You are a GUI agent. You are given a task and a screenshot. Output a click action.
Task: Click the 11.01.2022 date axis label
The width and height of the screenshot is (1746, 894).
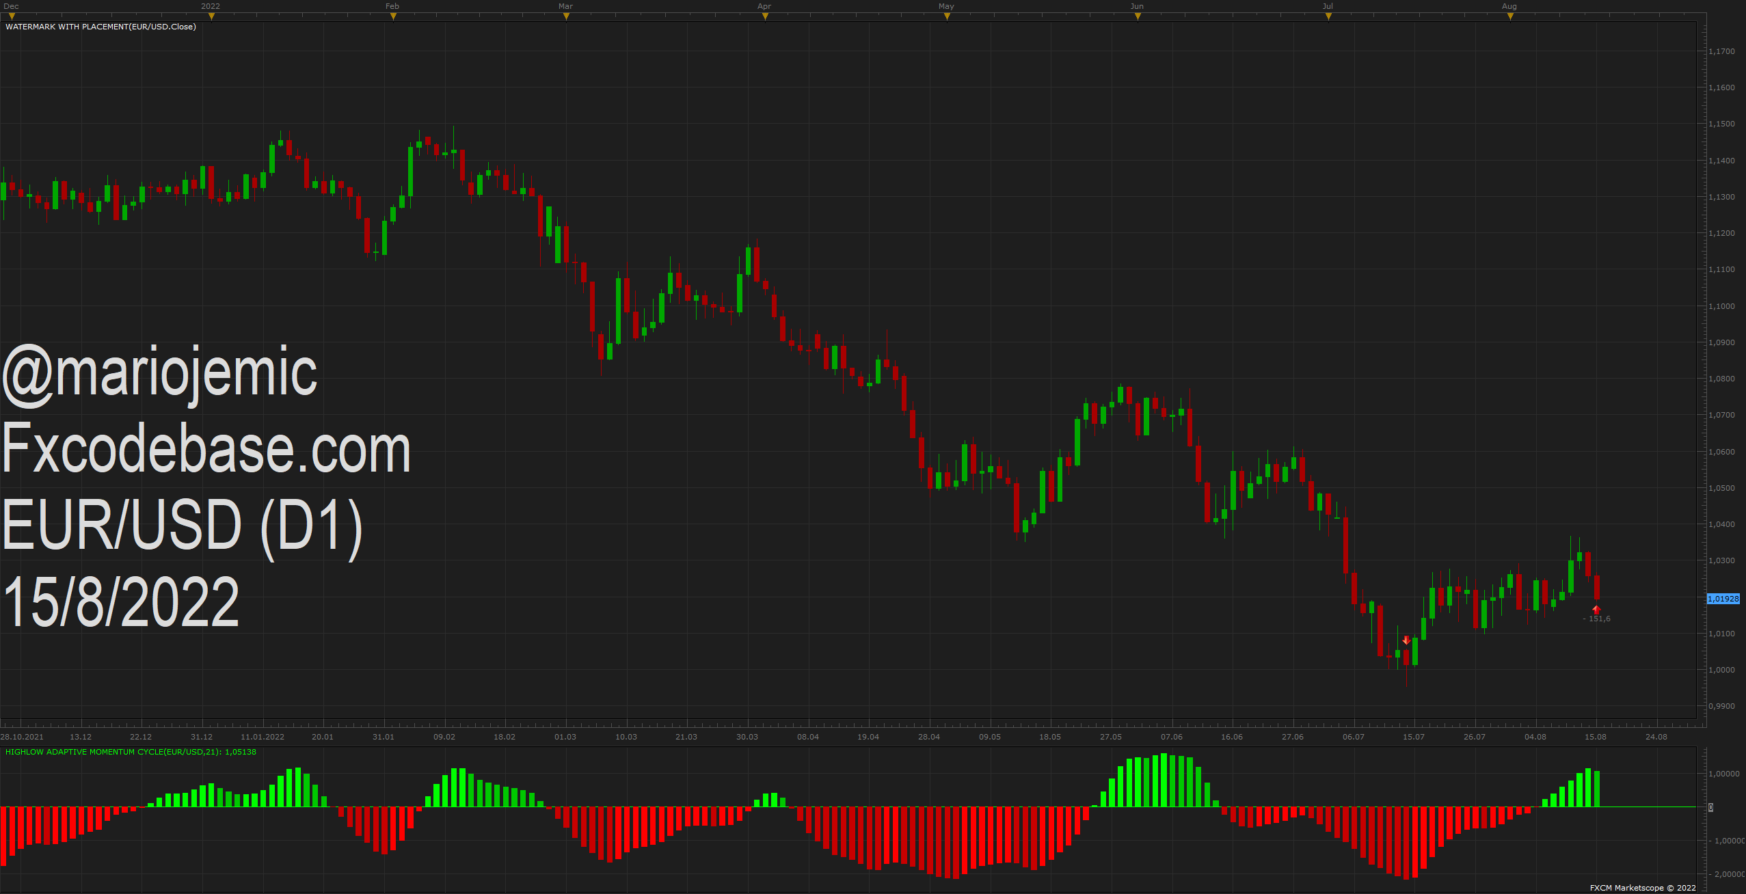tap(263, 737)
